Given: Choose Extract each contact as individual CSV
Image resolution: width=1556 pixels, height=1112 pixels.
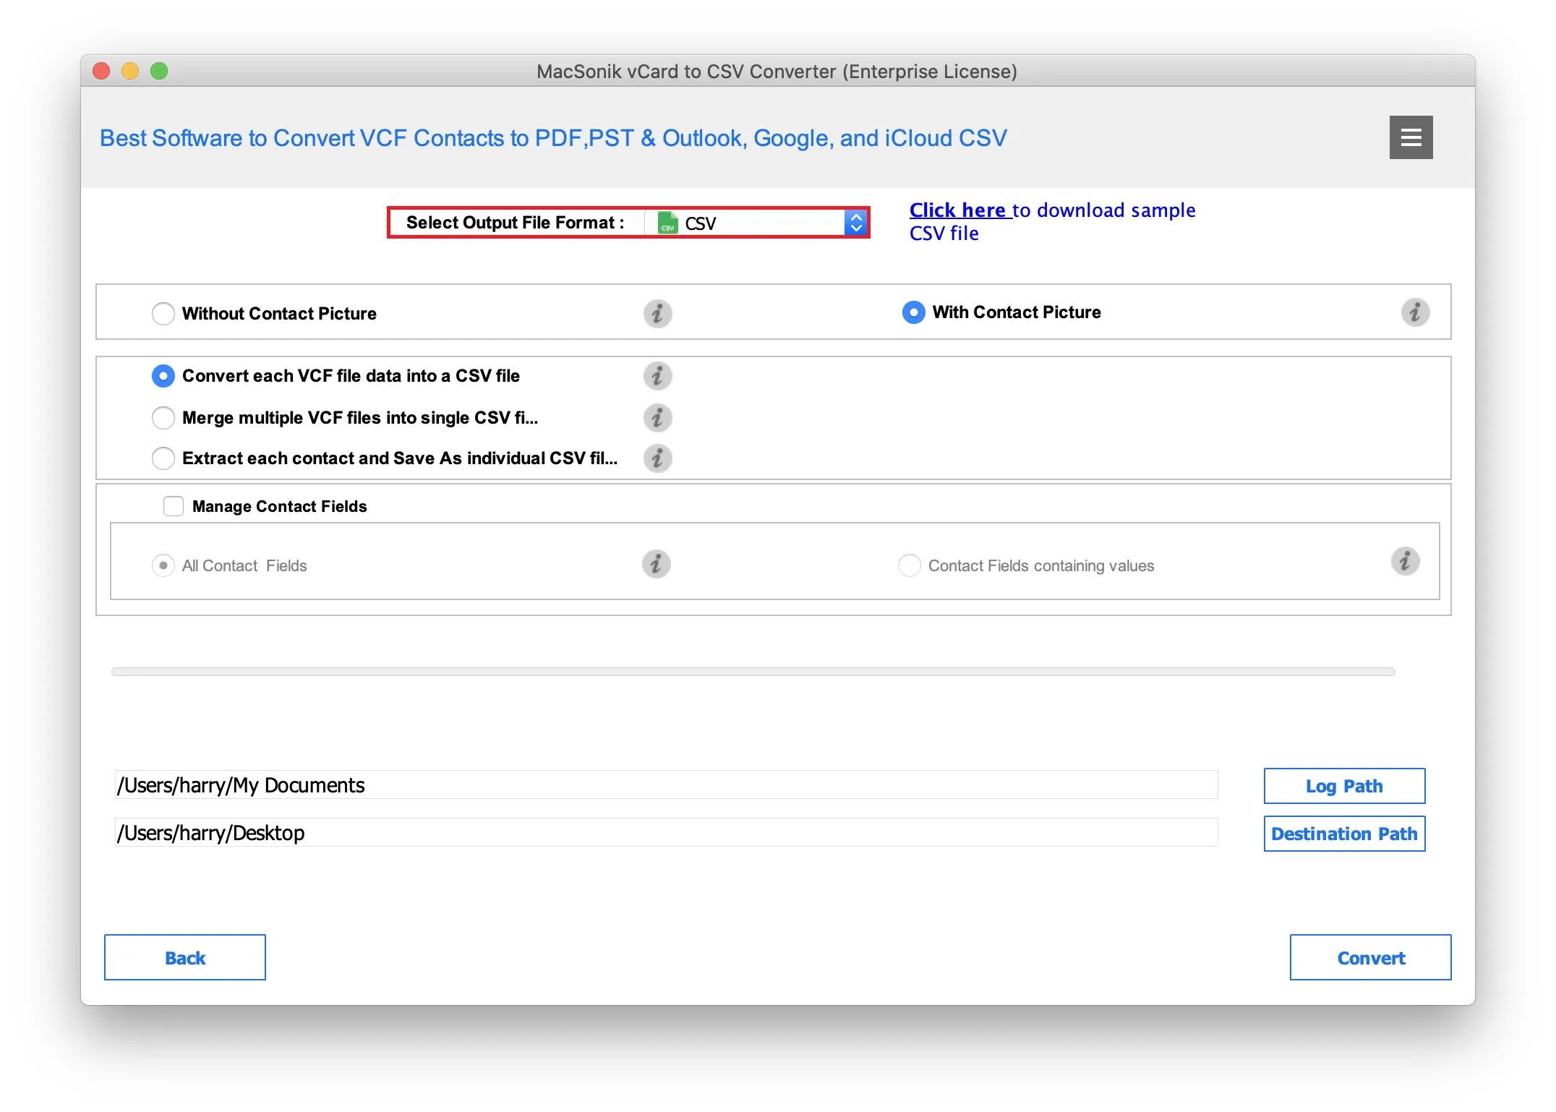Looking at the screenshot, I should (163, 458).
